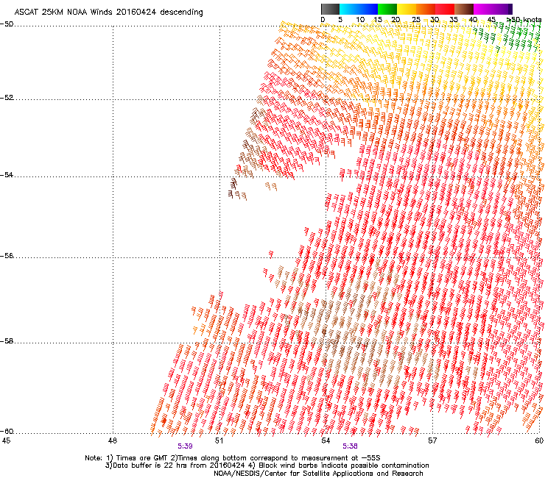The height and width of the screenshot is (478, 545).
Task: Click the note 'Times are GMT' line
Action: click(x=233, y=458)
